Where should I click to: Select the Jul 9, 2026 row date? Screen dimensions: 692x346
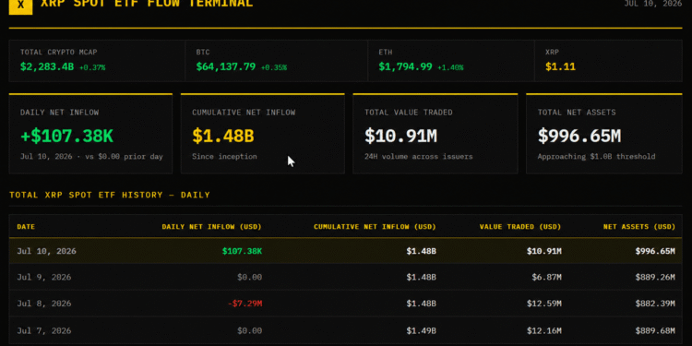click(x=43, y=277)
